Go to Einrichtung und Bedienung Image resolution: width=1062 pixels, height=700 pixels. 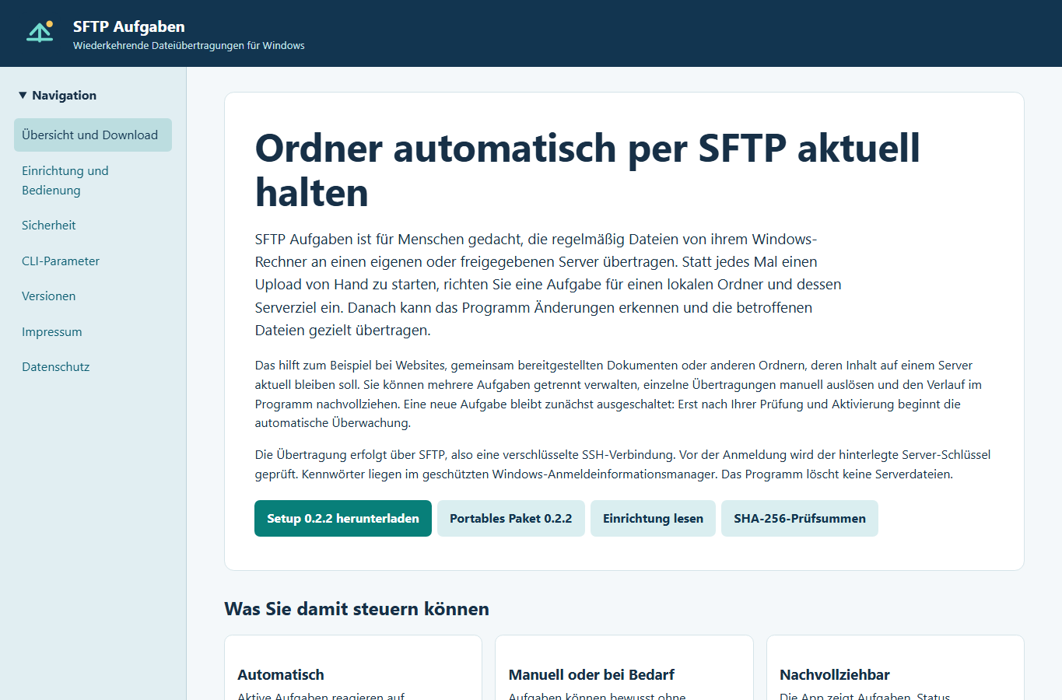tap(93, 180)
